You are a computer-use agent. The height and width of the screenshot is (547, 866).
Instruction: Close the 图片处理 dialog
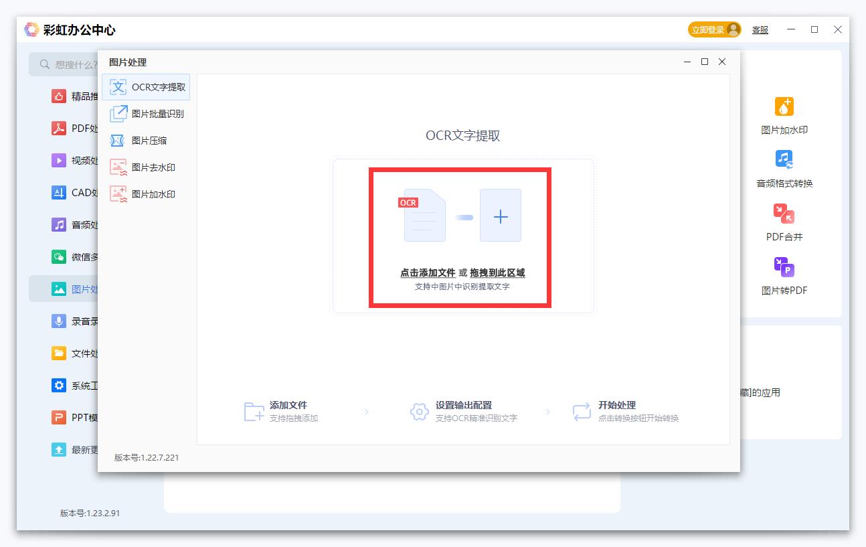722,62
